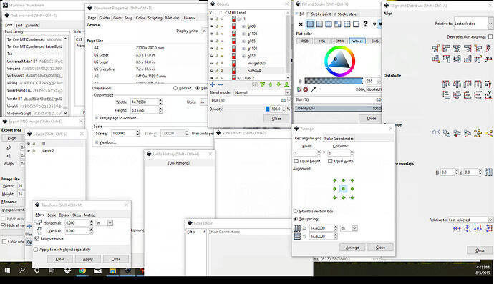Distribute baselines of text vertically
The width and height of the screenshot is (494, 284).
click(x=488, y=94)
